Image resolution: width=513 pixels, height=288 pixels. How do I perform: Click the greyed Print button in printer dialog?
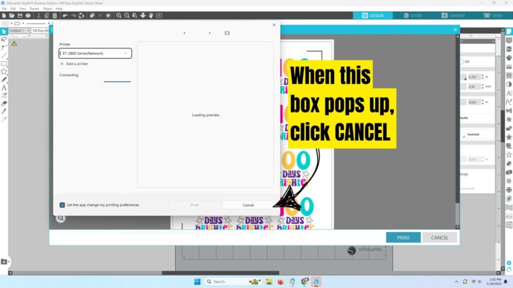point(194,205)
